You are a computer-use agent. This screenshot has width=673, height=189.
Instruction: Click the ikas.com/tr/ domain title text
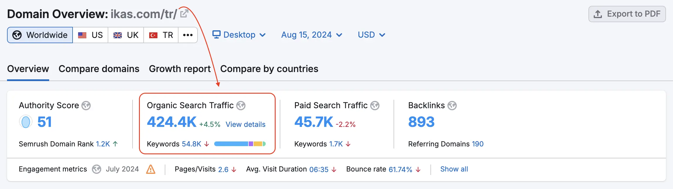point(144,14)
